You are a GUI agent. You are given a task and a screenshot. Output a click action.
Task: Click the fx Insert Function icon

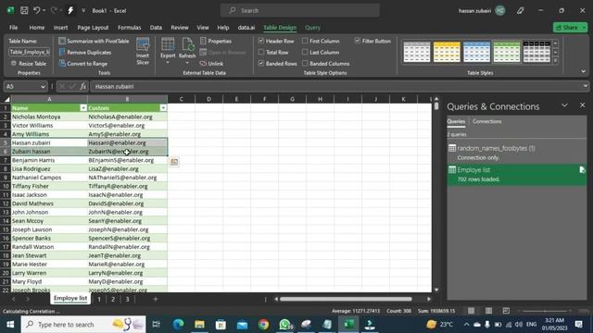pos(82,86)
